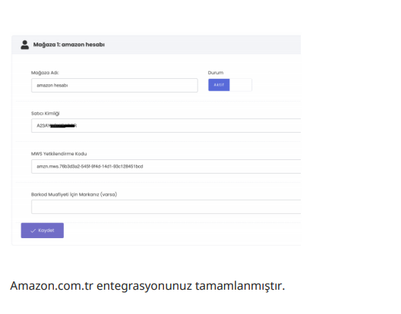Screen dimensions: 401x314
Task: Select the MWS Yetkilendirme Kodu input box
Action: coord(166,166)
